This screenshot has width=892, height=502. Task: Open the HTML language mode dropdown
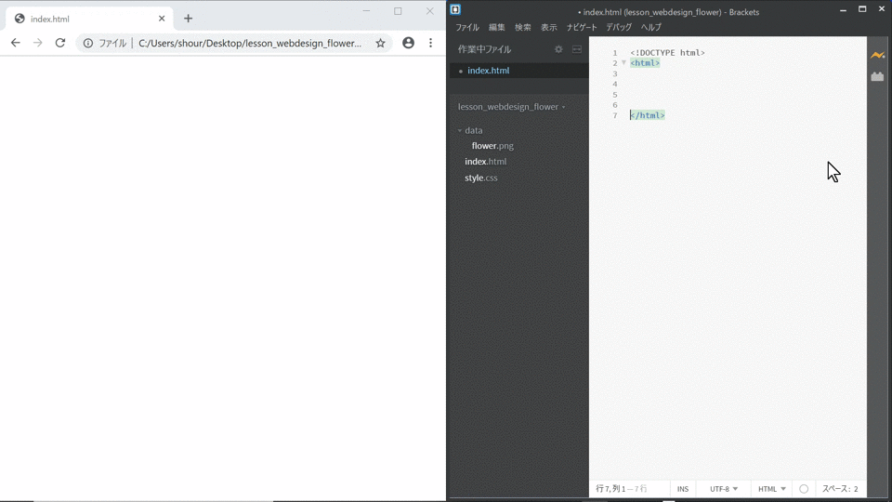(772, 489)
